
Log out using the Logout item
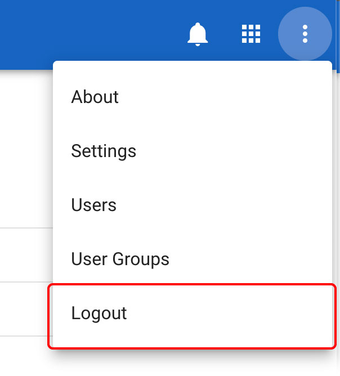191,314
